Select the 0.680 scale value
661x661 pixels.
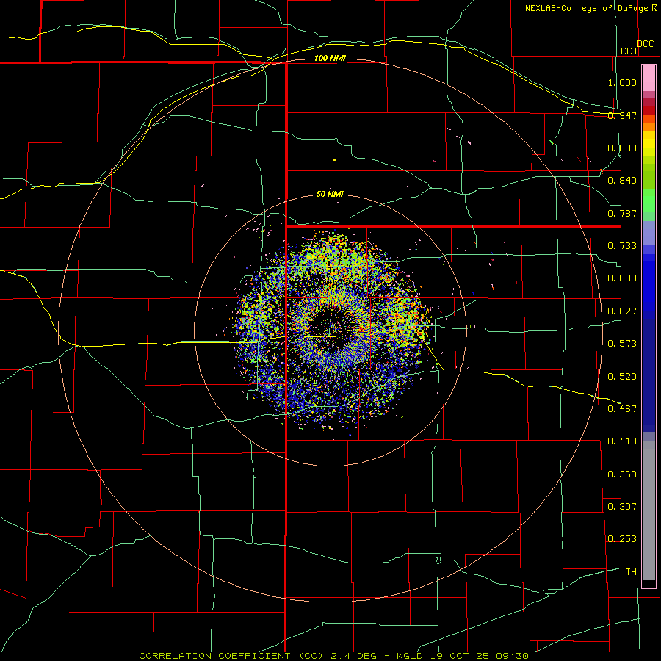tap(622, 278)
